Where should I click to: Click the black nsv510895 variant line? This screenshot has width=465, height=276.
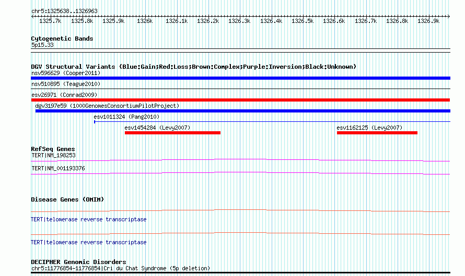tap(240, 89)
